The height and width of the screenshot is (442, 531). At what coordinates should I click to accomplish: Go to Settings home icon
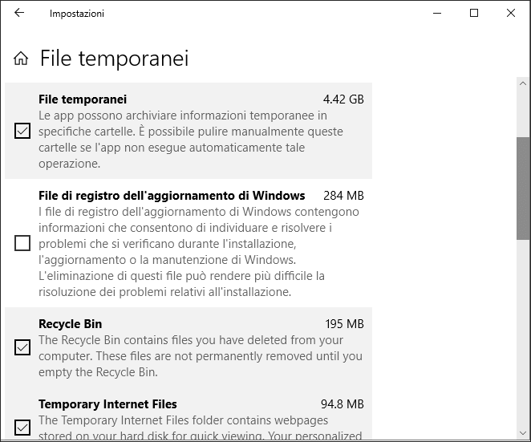coord(21,59)
